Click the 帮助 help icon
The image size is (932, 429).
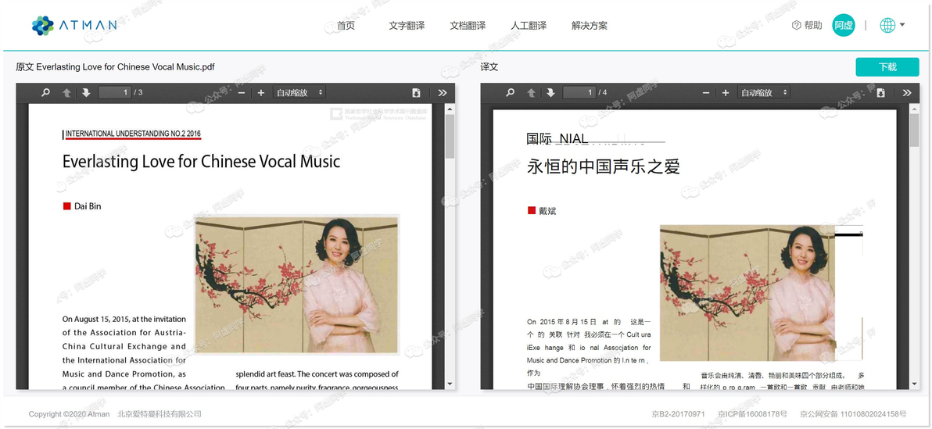coord(797,25)
